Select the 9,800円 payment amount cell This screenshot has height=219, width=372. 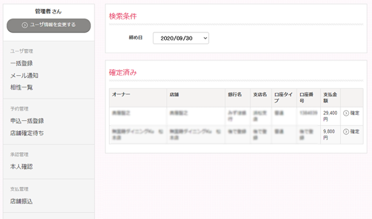330,134
